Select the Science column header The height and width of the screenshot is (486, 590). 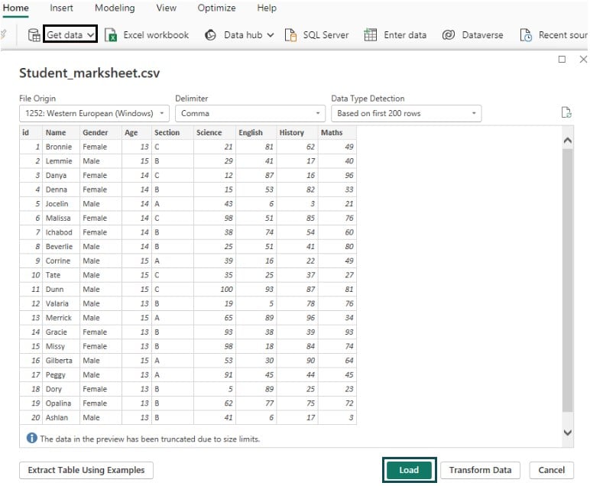point(215,132)
